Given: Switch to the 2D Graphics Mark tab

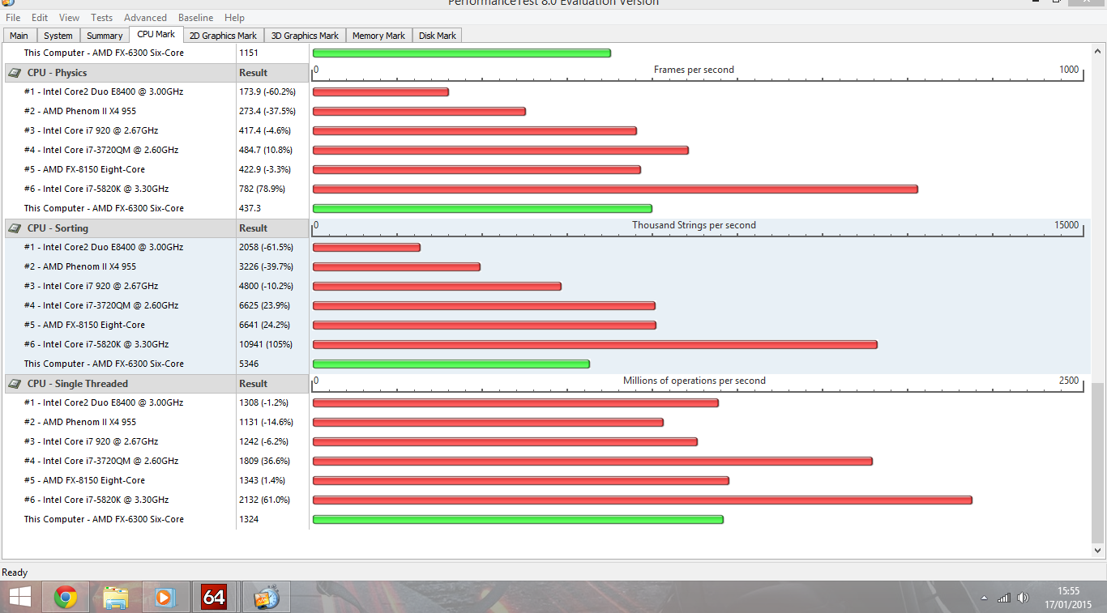Looking at the screenshot, I should coord(223,36).
